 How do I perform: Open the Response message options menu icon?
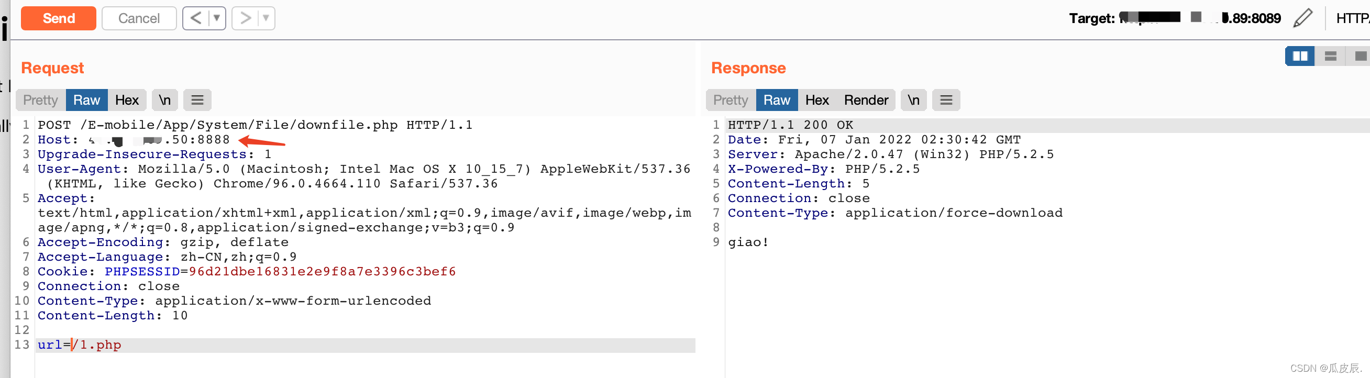tap(946, 100)
